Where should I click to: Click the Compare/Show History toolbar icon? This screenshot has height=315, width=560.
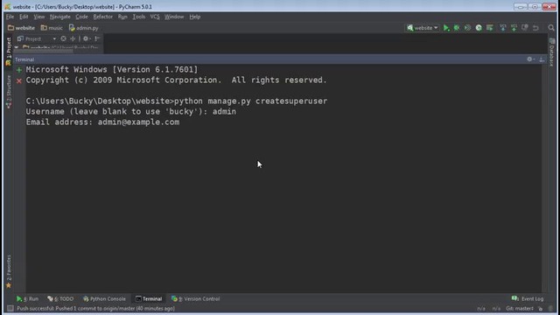(x=525, y=28)
